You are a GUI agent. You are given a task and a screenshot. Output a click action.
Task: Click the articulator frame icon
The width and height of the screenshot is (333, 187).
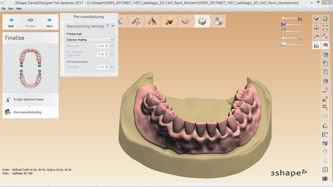325,134
